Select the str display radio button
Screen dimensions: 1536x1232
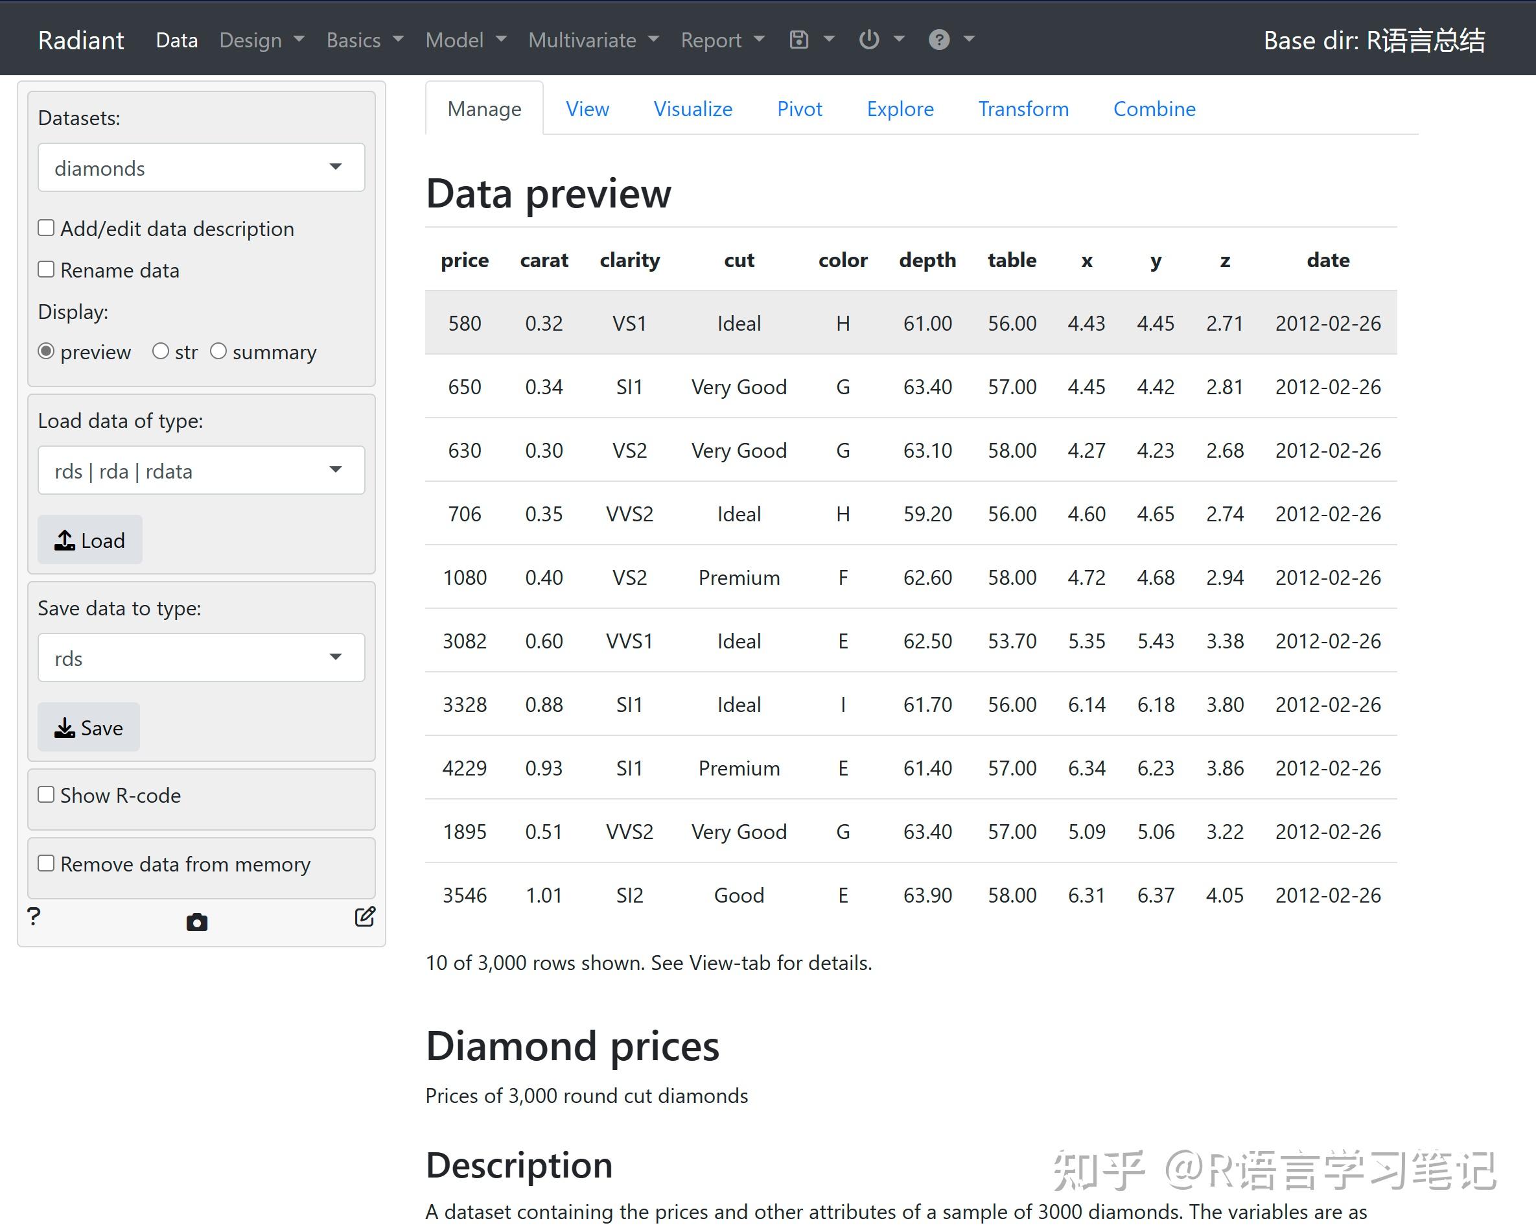[x=161, y=351]
